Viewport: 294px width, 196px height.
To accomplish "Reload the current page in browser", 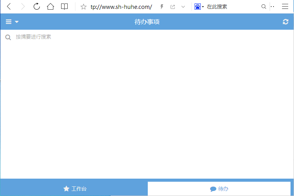I will pyautogui.click(x=37, y=7).
